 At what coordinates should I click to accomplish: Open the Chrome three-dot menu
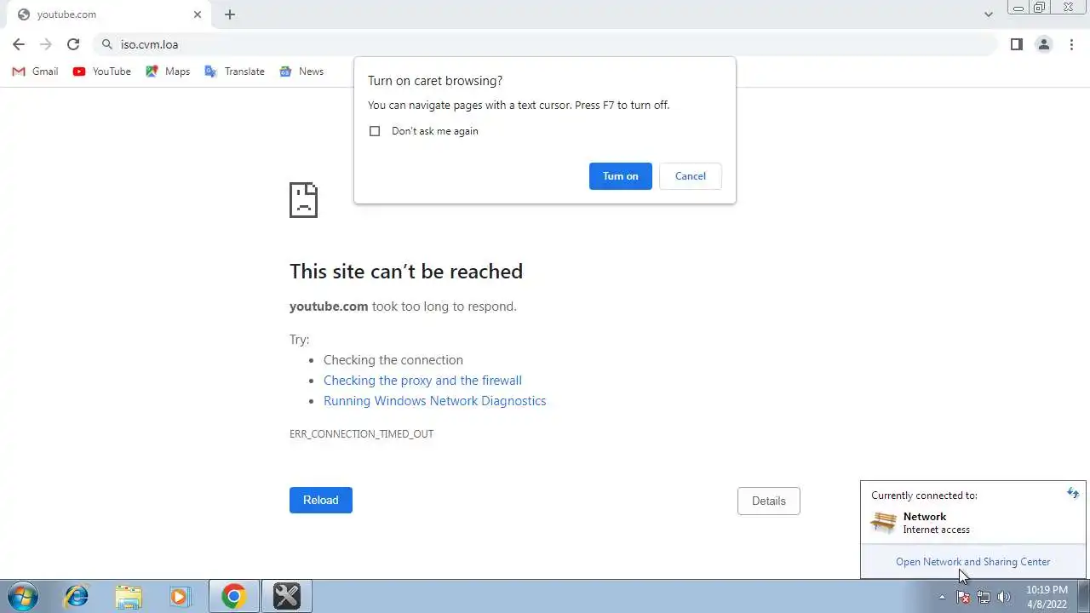pos(1071,44)
